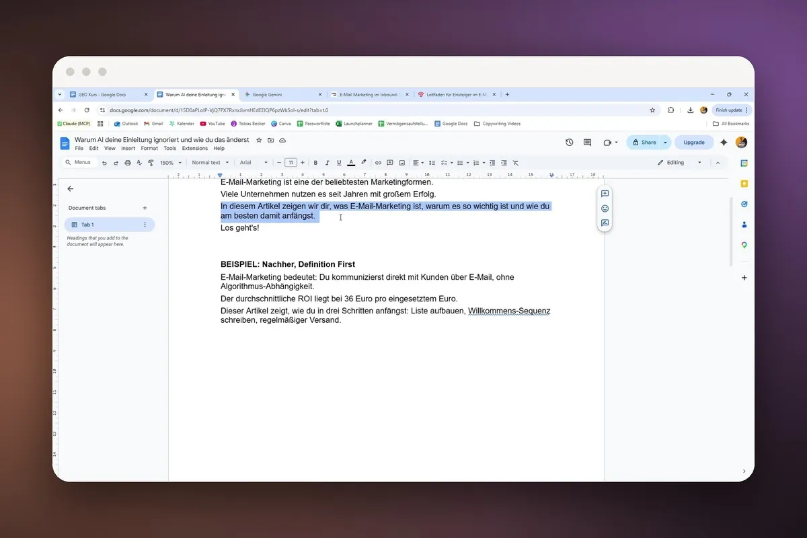This screenshot has height=538, width=807.
Task: Click the Redo icon in toolbar
Action: [x=116, y=163]
